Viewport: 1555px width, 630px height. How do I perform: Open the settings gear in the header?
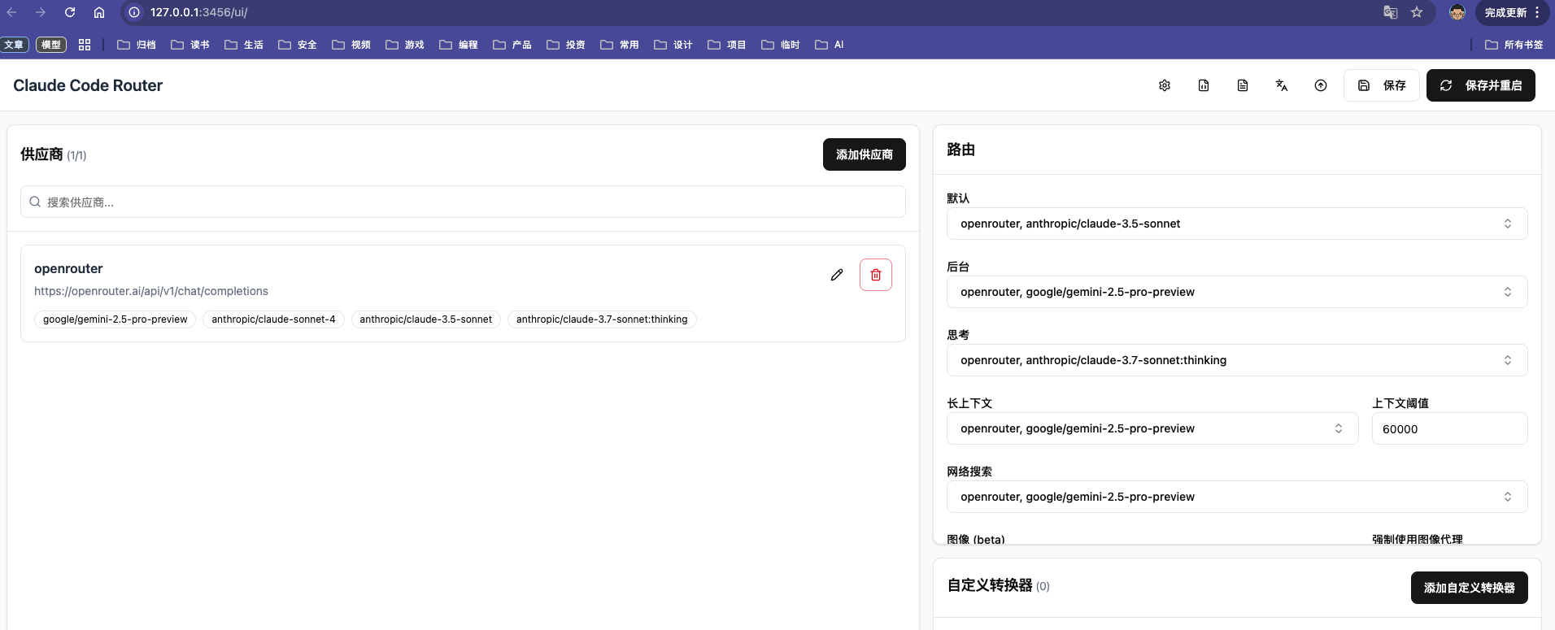1165,85
